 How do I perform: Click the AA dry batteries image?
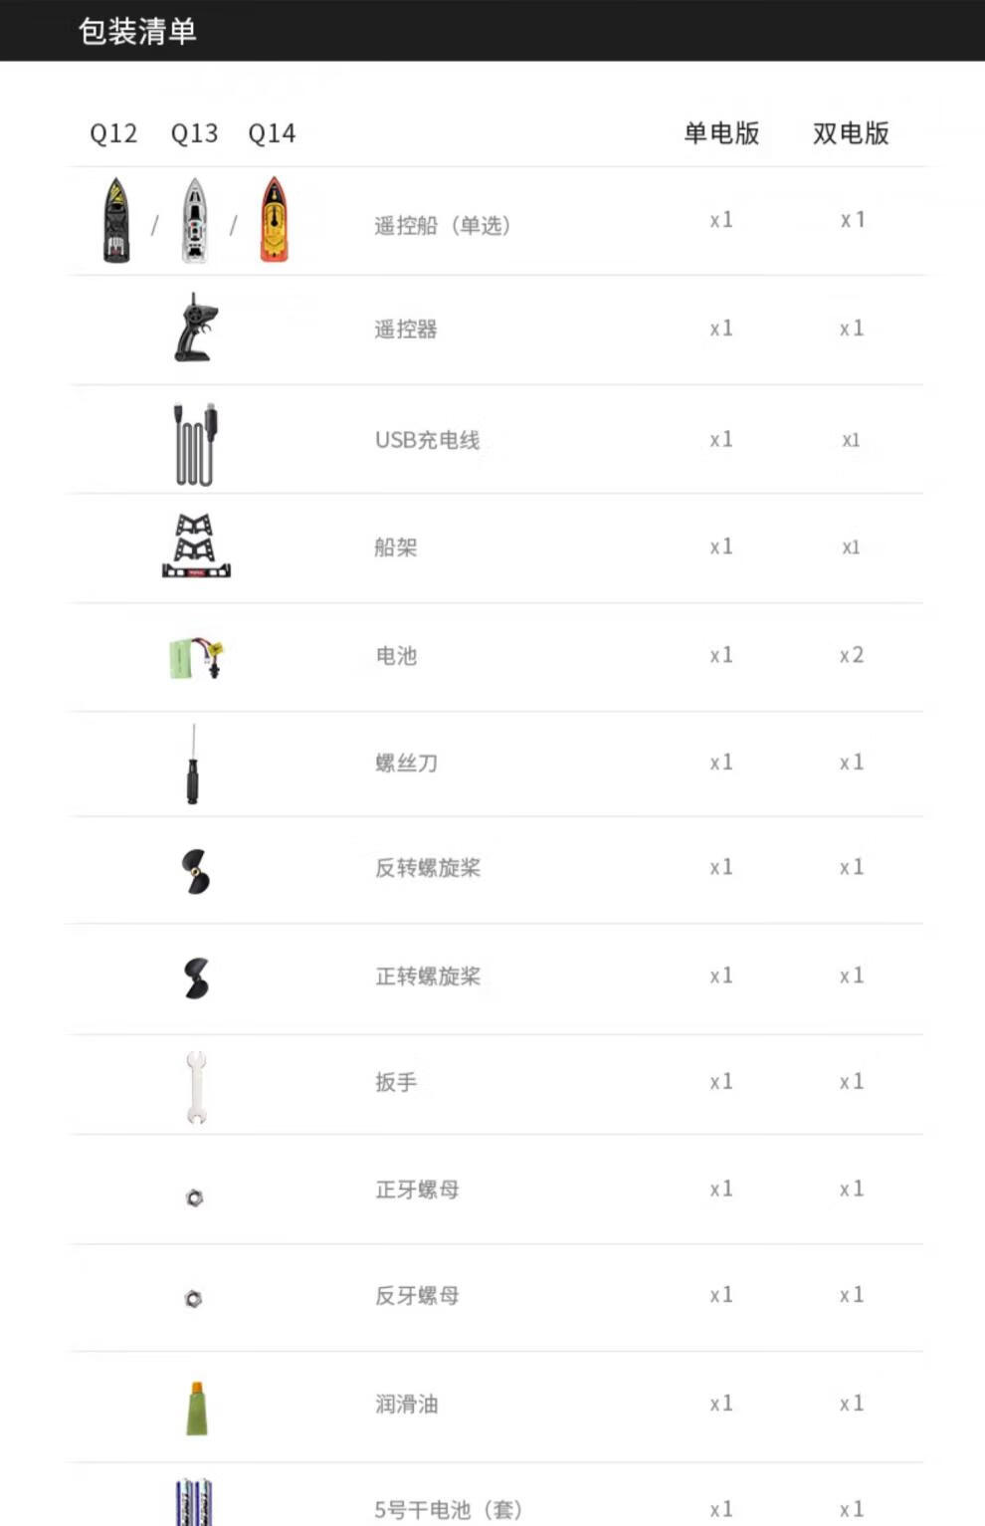point(194,1502)
